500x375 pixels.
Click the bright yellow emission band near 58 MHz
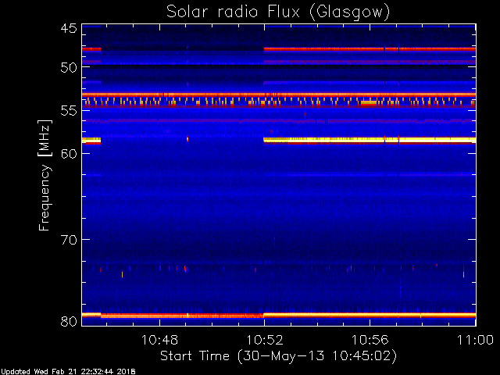pos(370,140)
